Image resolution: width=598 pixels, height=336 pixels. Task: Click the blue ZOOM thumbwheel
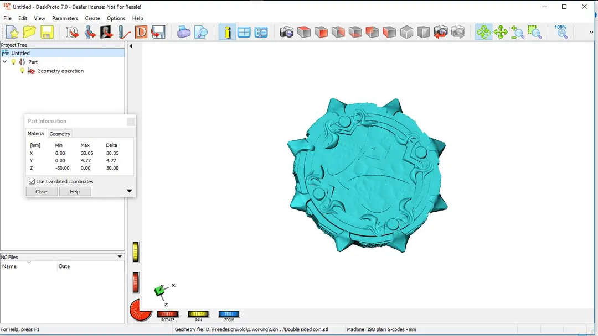pyautogui.click(x=229, y=314)
